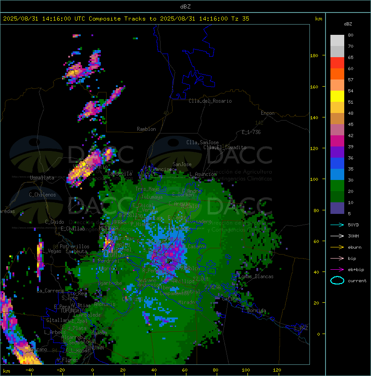Viewport: 371px width, 376px height.
Task: Click the 'Ramblon' place label
Action: tap(146, 129)
